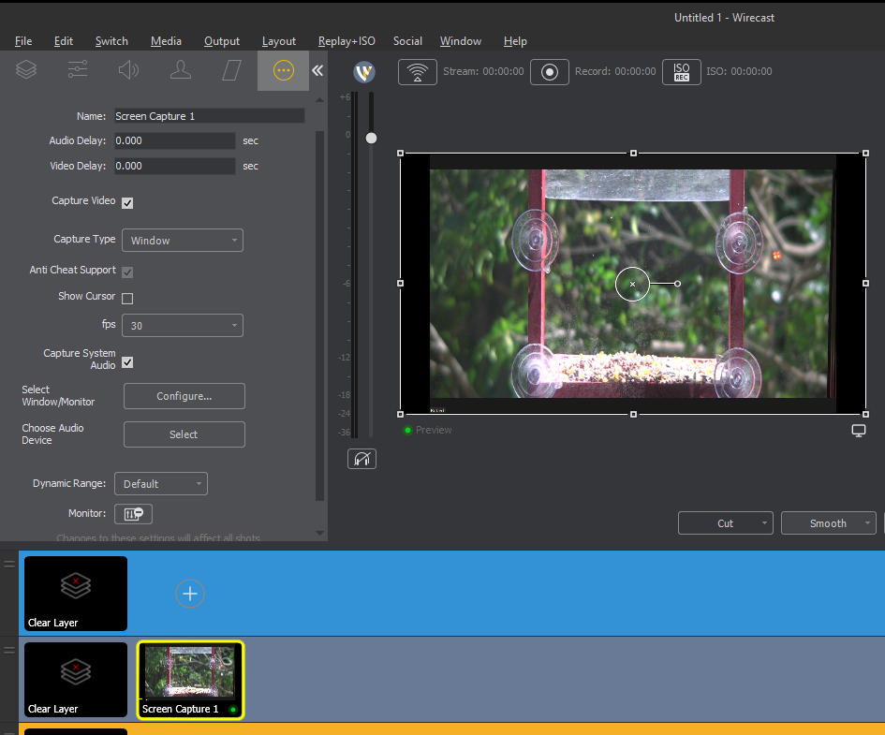Click the Audio Delay input field
The height and width of the screenshot is (735, 885).
[175, 140]
